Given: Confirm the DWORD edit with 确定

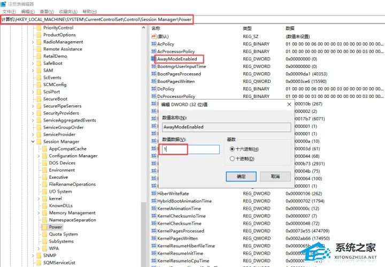Looking at the screenshot, I should (241, 177).
